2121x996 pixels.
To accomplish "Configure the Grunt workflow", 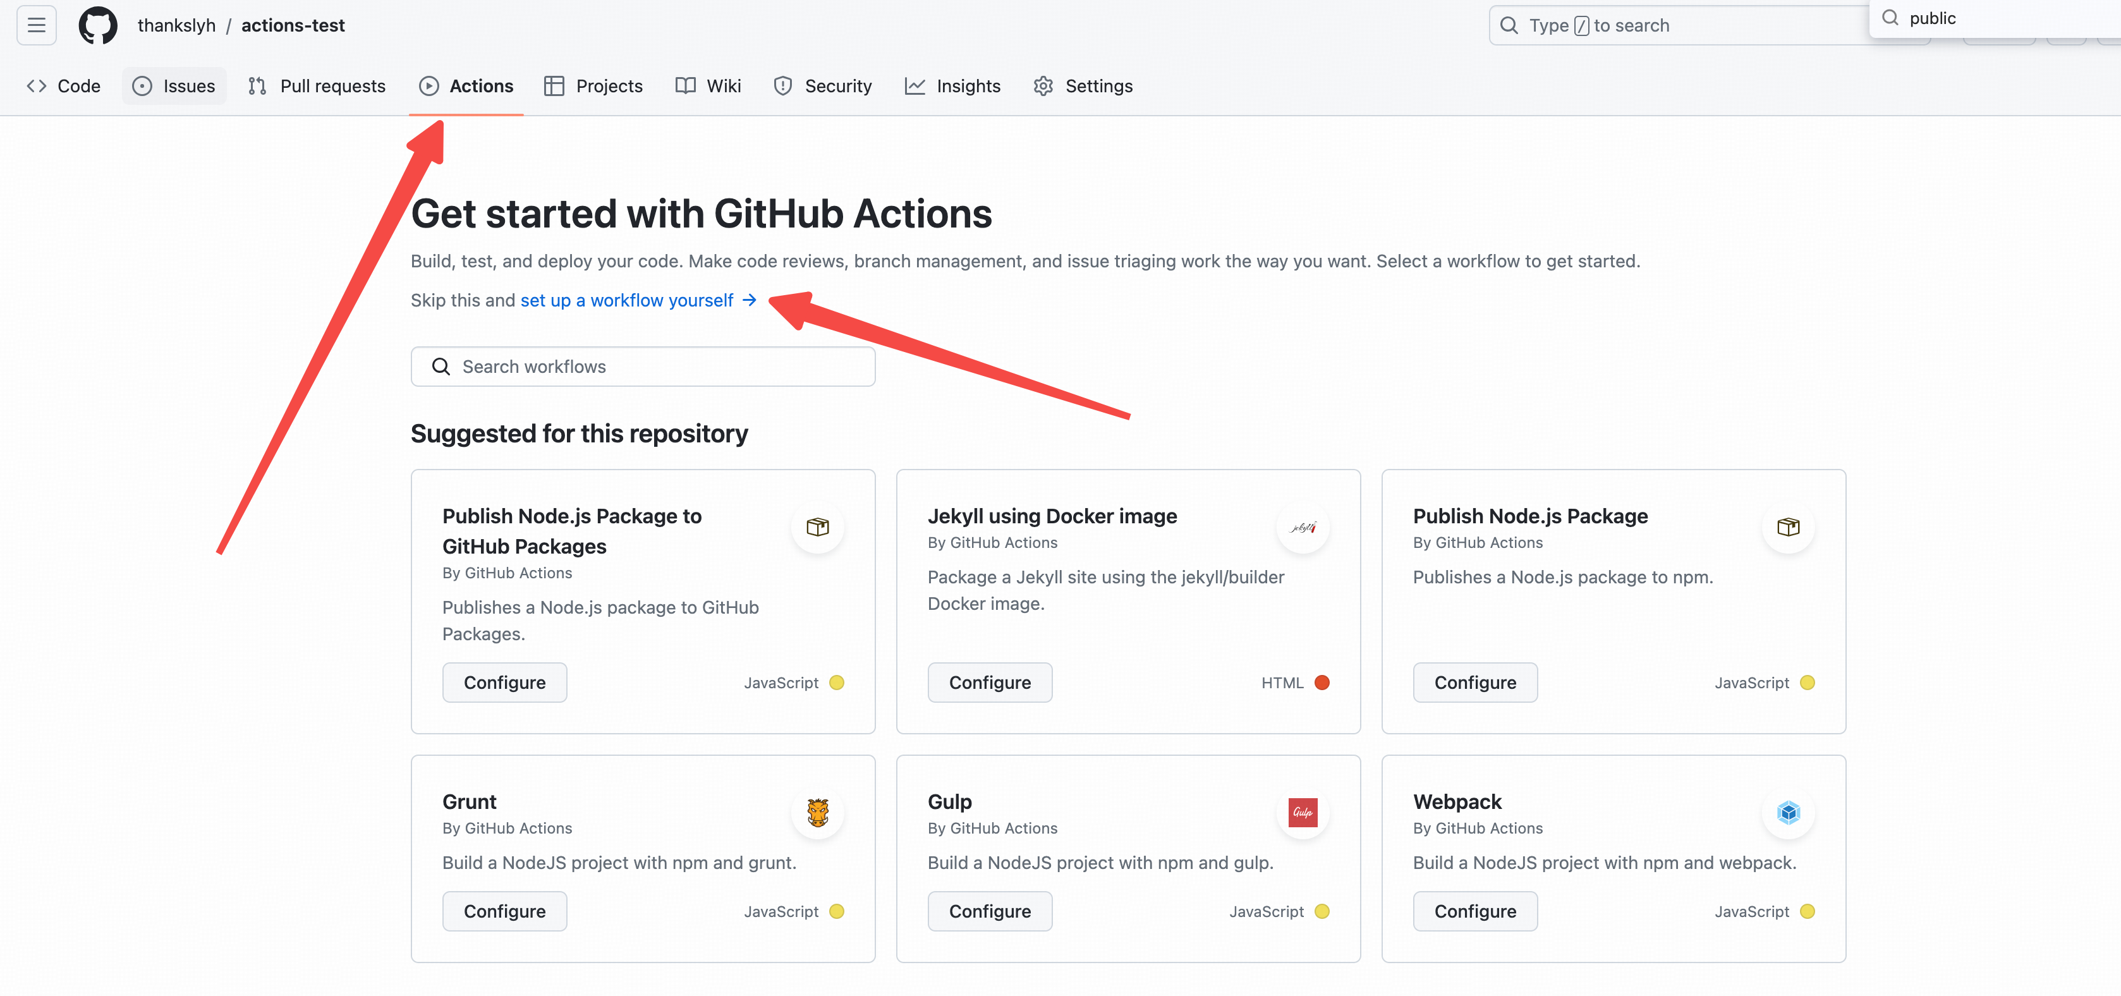I will 504,911.
